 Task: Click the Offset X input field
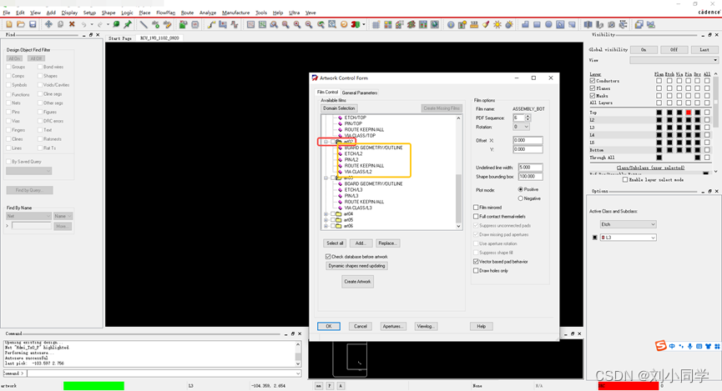click(528, 140)
